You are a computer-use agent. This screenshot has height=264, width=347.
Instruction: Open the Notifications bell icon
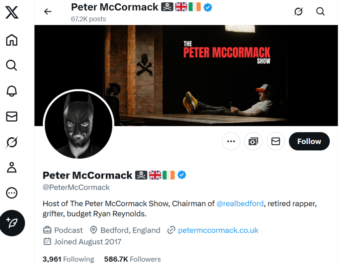[12, 91]
